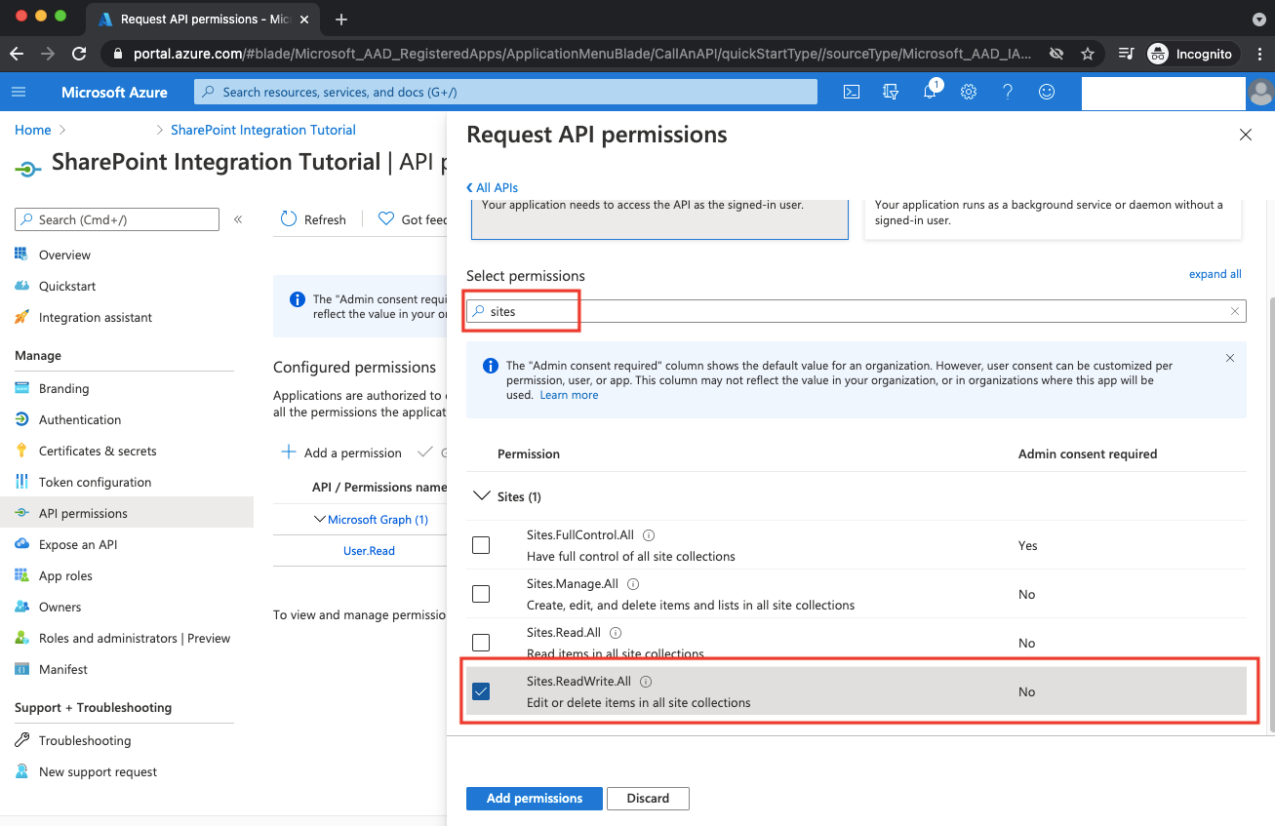Clear the permissions search box
The height and width of the screenshot is (826, 1275).
point(1234,311)
